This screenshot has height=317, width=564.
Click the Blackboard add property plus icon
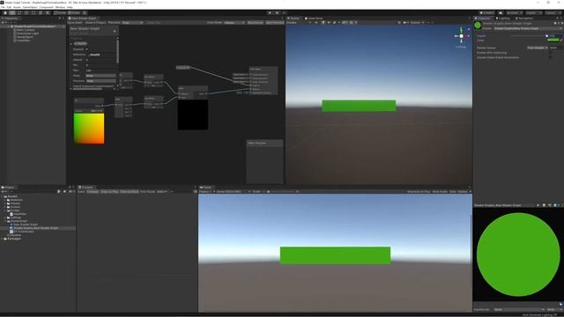[115, 32]
